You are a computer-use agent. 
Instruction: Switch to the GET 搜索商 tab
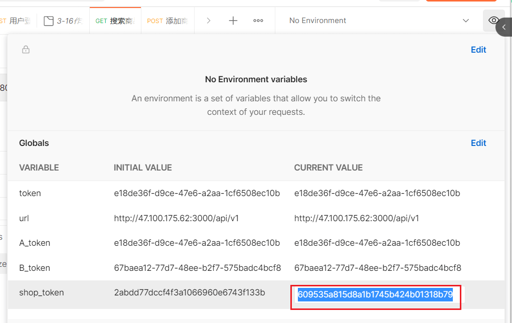click(x=115, y=21)
